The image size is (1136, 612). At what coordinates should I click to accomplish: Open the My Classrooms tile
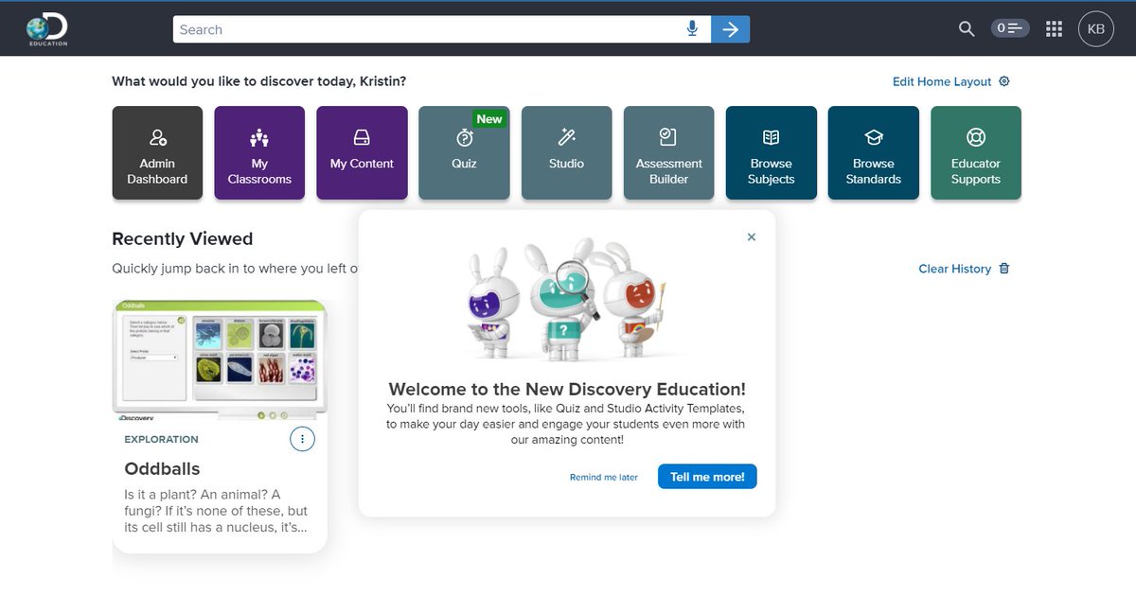pos(259,153)
